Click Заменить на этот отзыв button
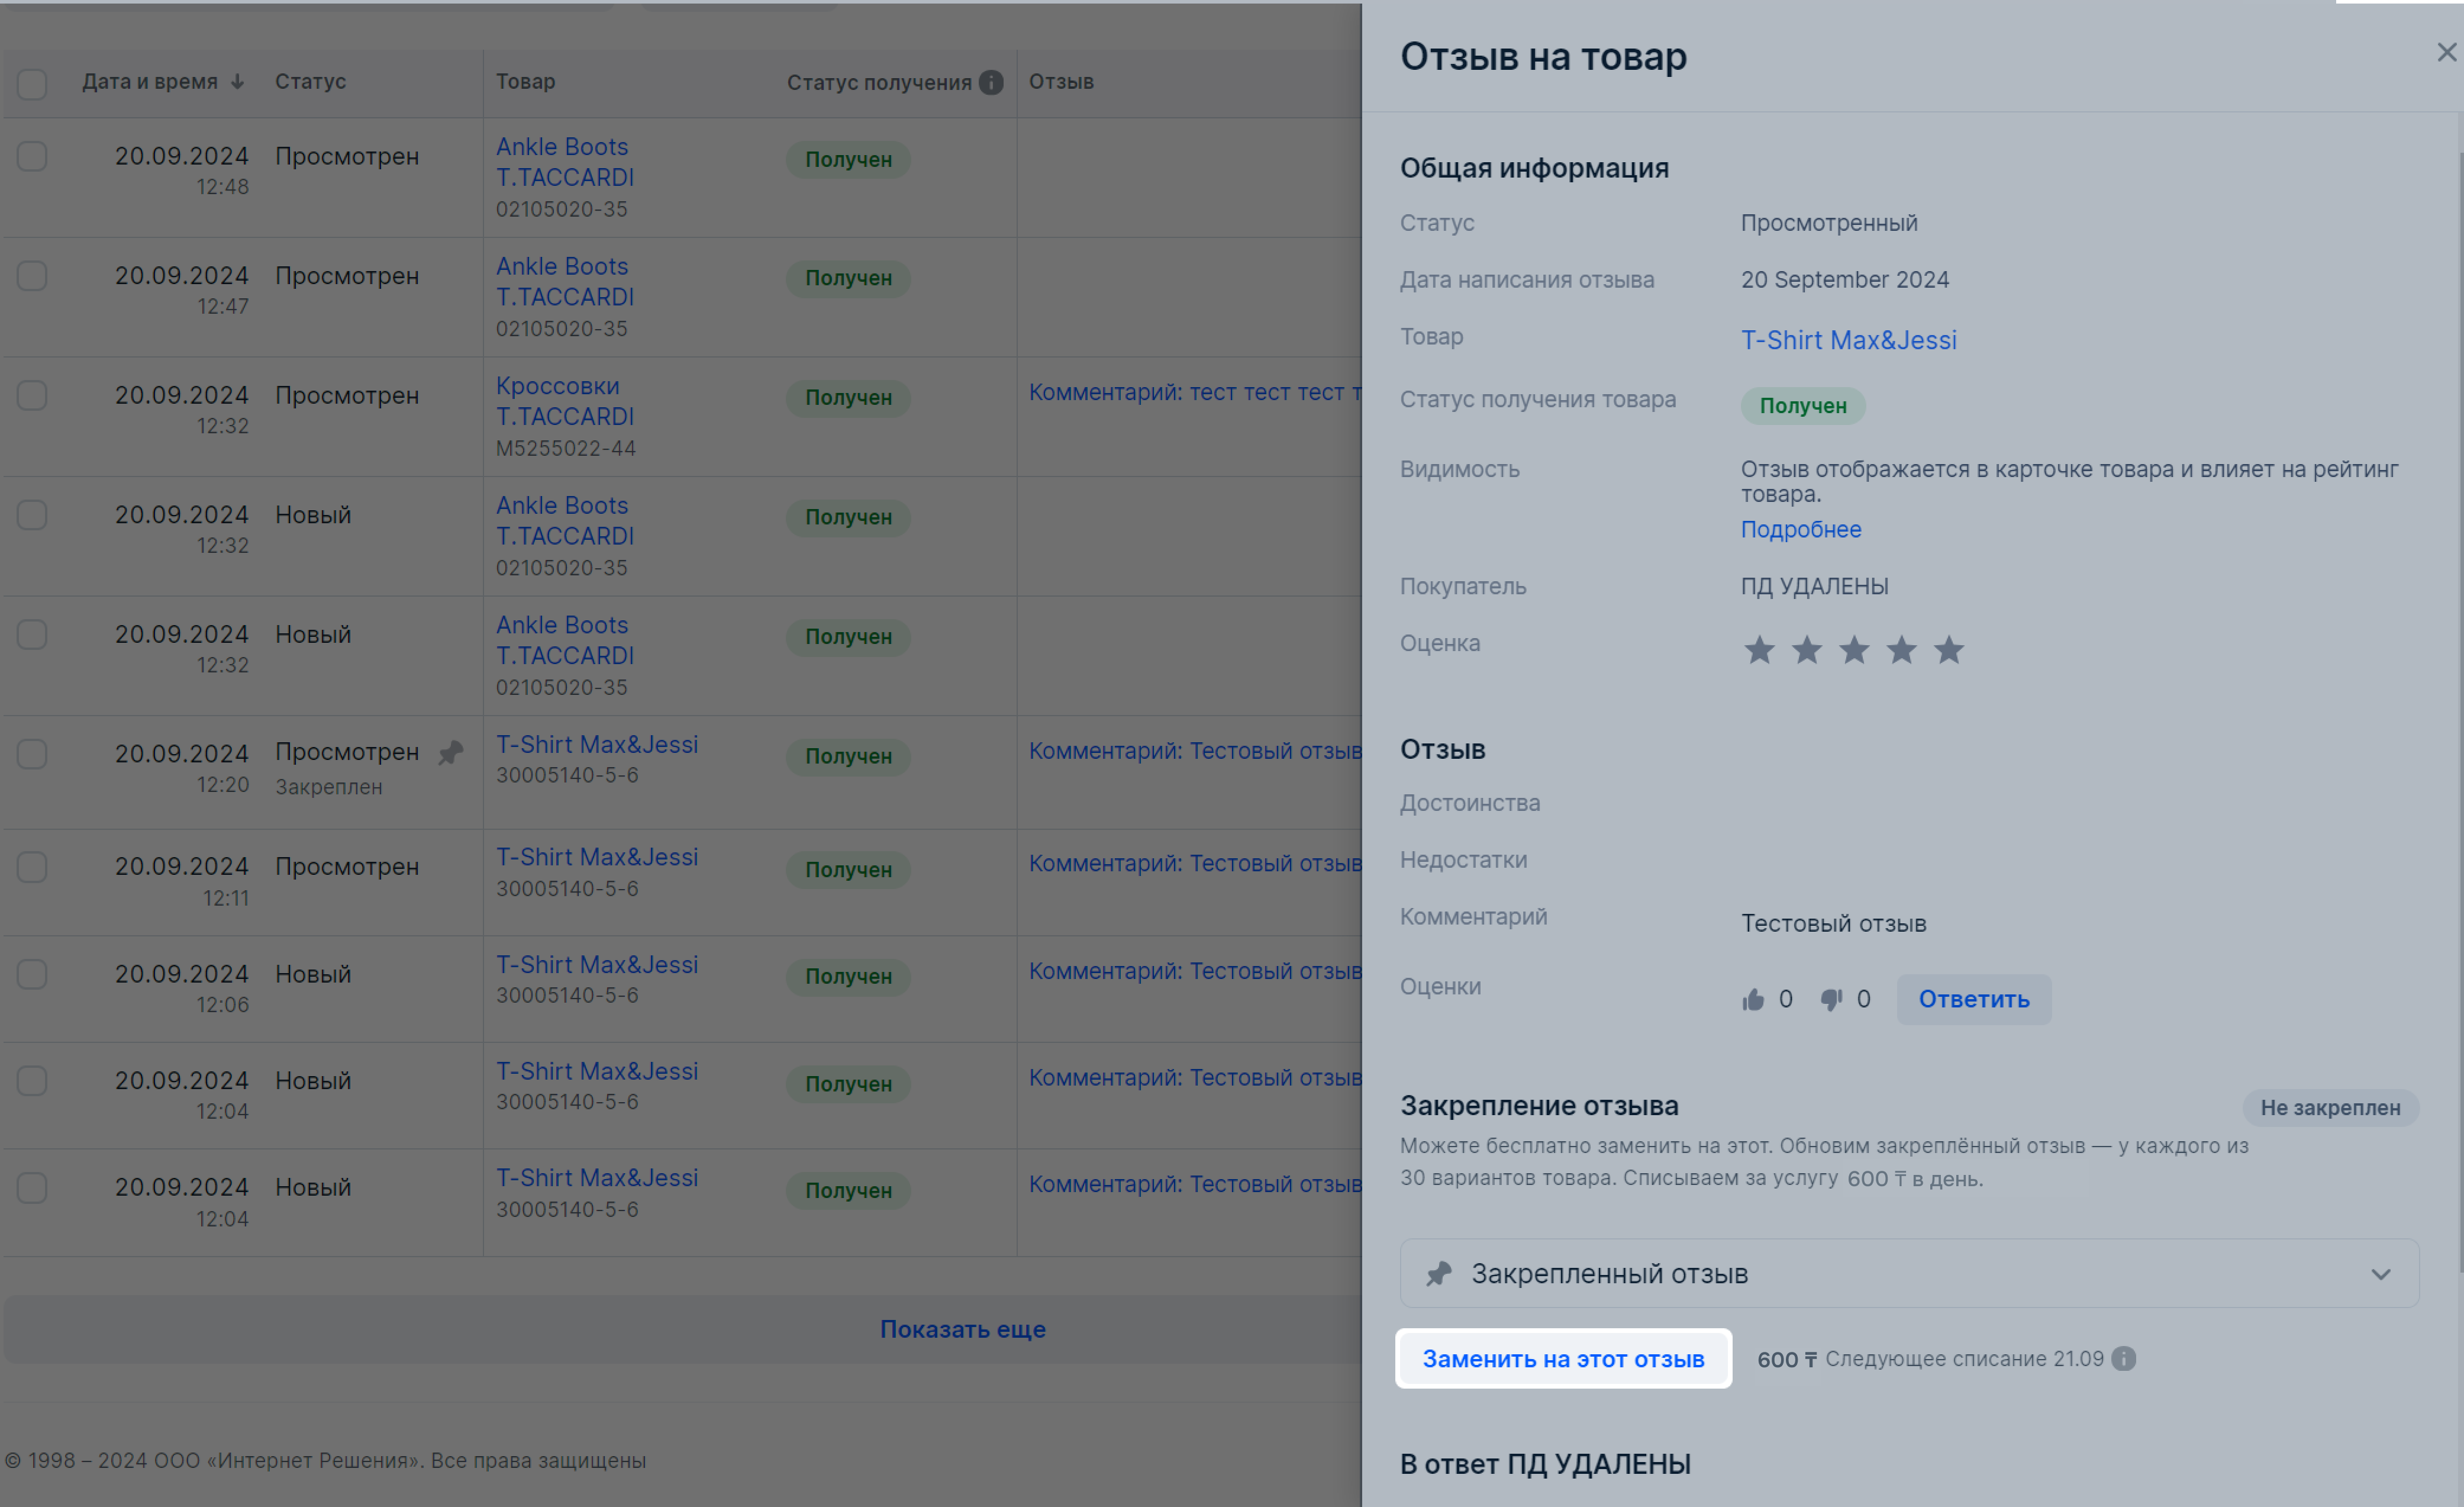 [x=1563, y=1358]
